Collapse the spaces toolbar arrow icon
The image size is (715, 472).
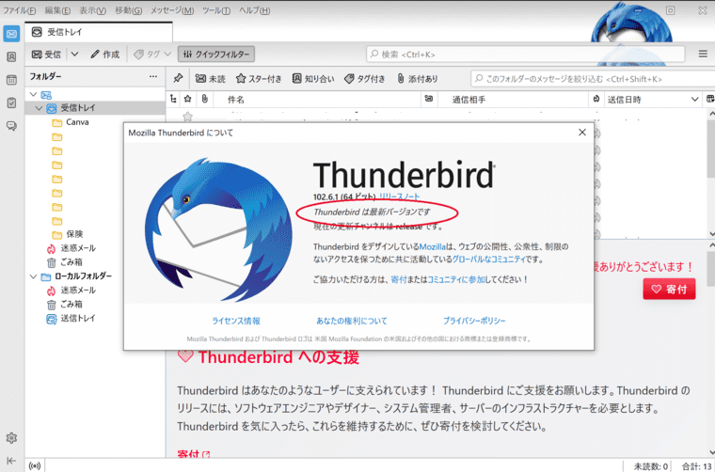(x=11, y=461)
